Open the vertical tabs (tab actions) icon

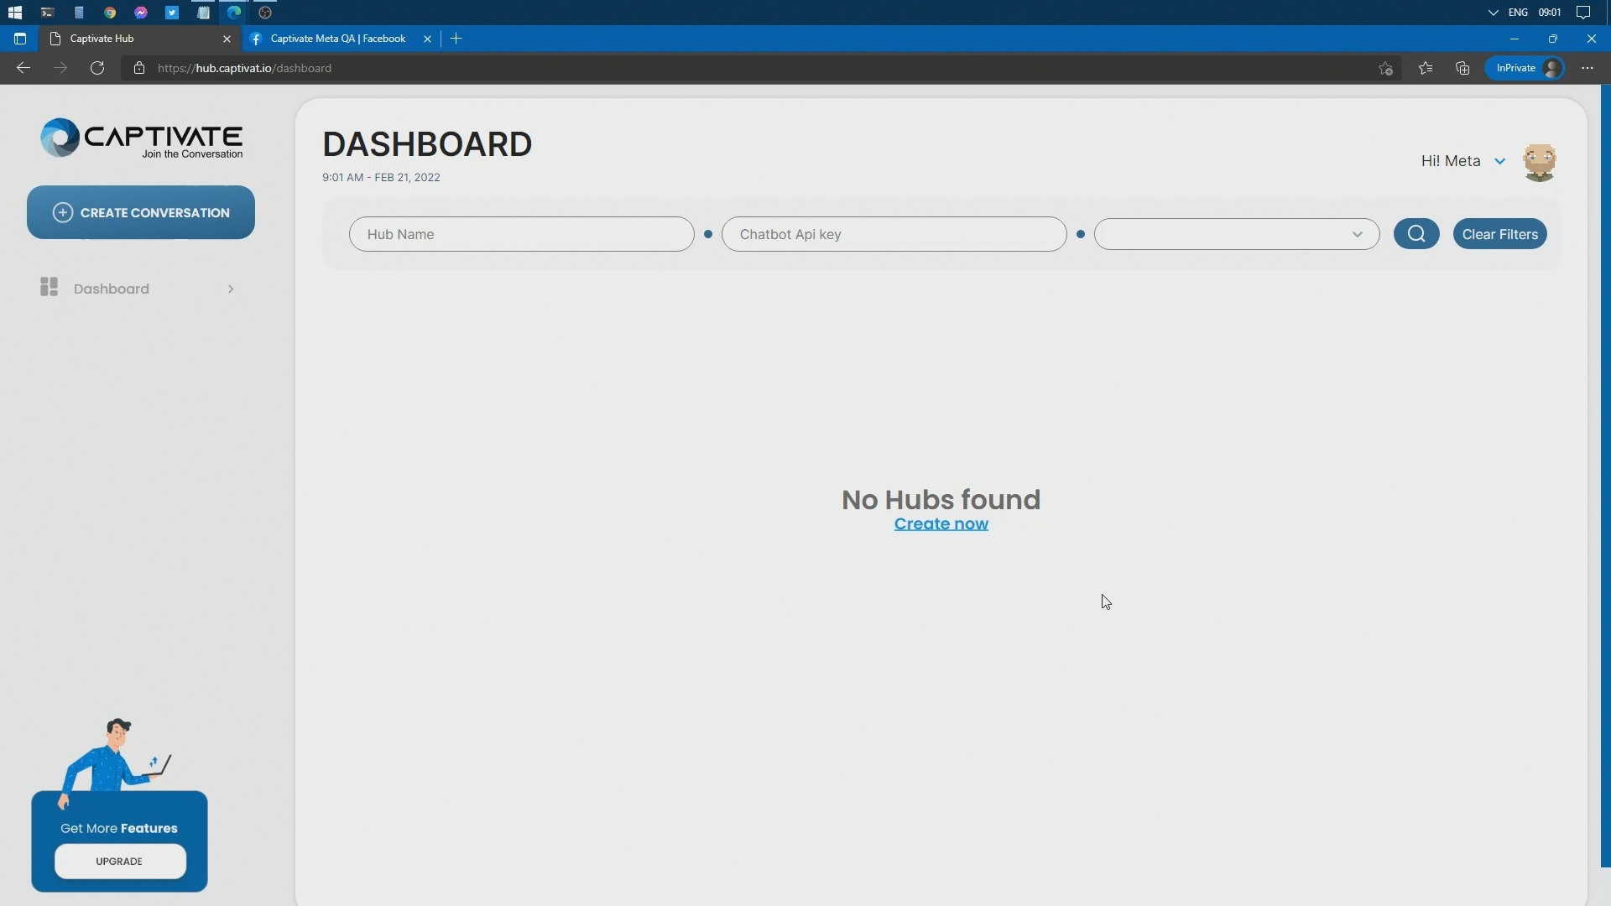click(x=20, y=39)
